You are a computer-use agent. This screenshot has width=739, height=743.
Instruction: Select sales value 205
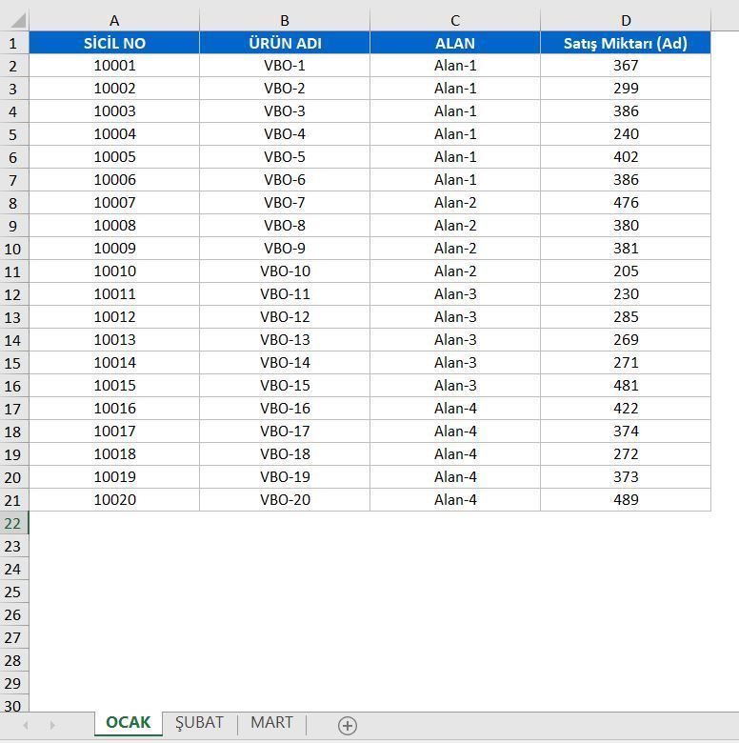(626, 271)
